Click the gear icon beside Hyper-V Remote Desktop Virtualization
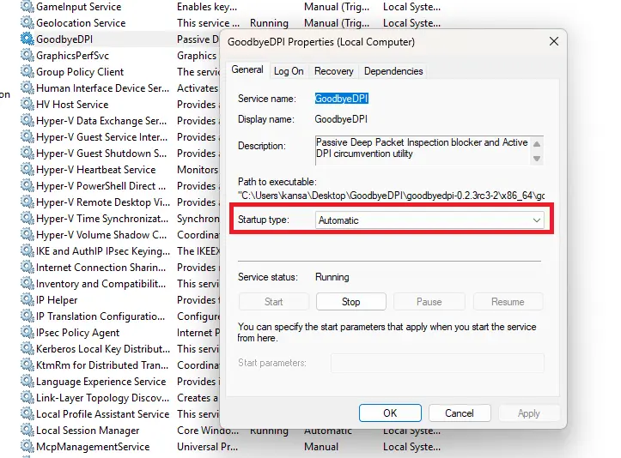 27,202
